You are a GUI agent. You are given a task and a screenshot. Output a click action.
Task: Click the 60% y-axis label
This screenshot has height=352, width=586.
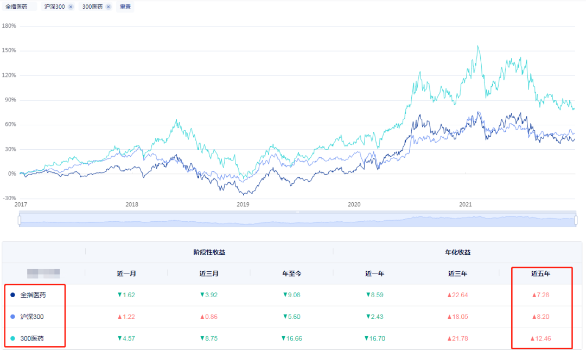click(x=10, y=124)
